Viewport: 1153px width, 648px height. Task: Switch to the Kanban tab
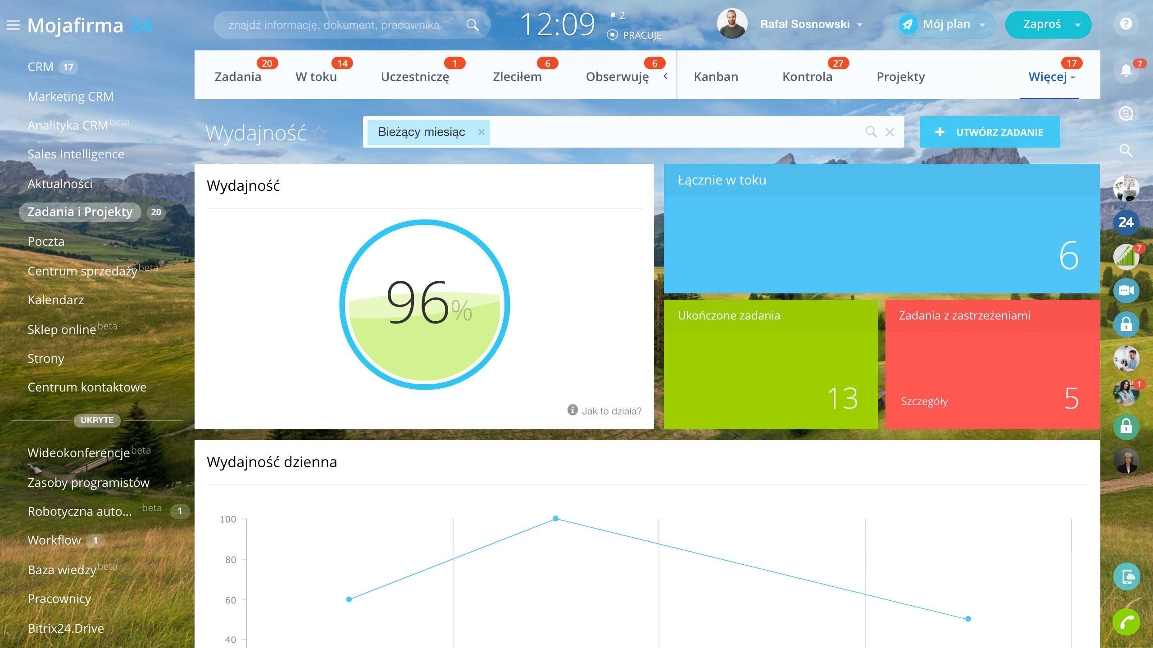click(x=716, y=77)
